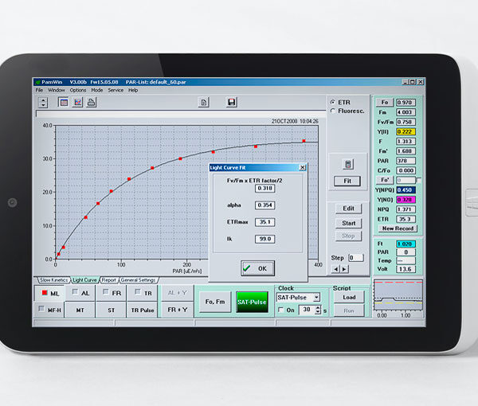Click the Ik value field

(264, 239)
